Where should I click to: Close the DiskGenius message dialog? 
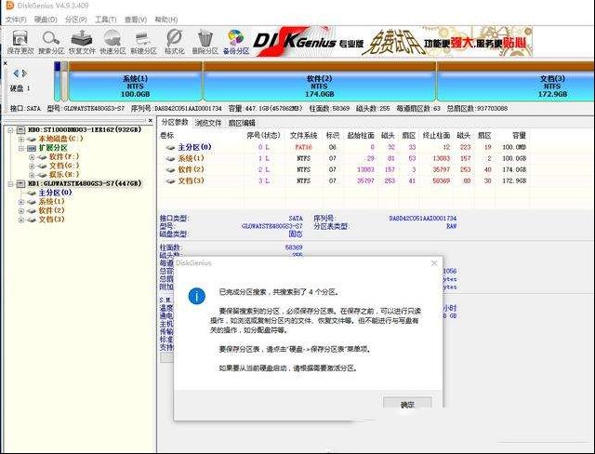point(434,263)
